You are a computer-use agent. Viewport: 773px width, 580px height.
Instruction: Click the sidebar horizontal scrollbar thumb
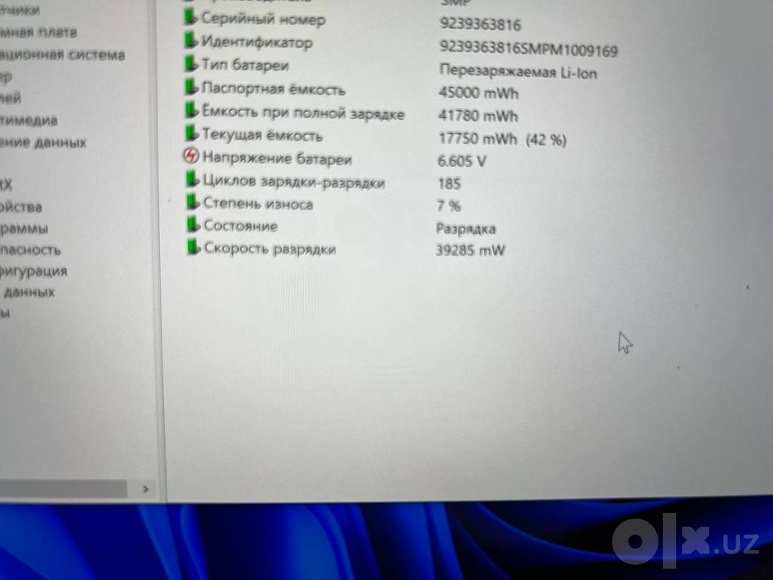tap(64, 489)
